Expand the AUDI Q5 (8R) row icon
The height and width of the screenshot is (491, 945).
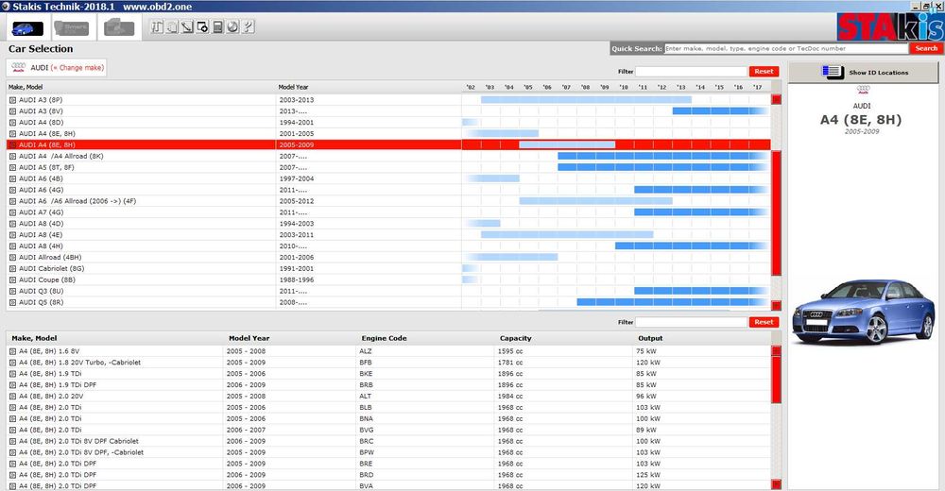(x=12, y=302)
